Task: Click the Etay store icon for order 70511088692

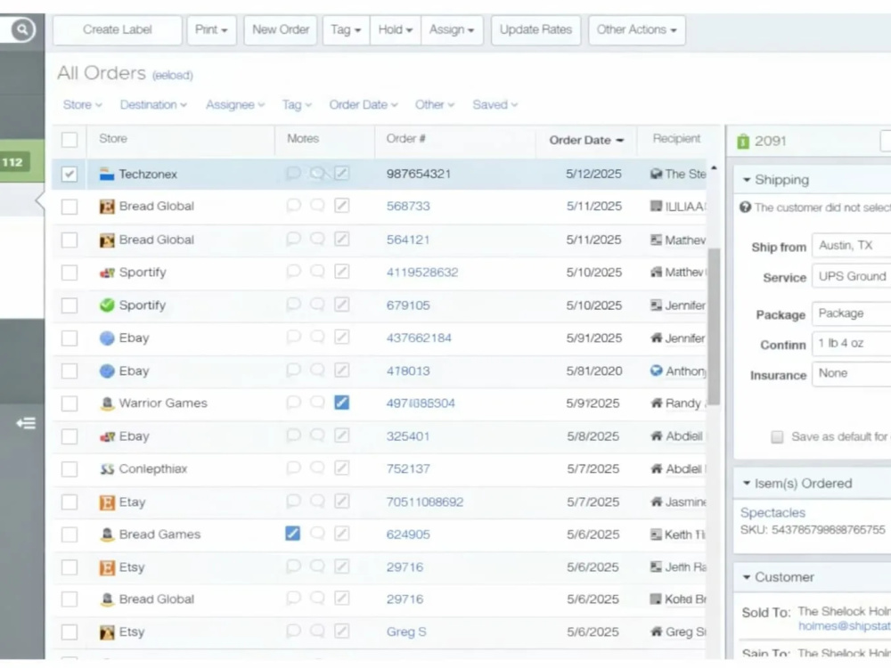Action: 107,502
